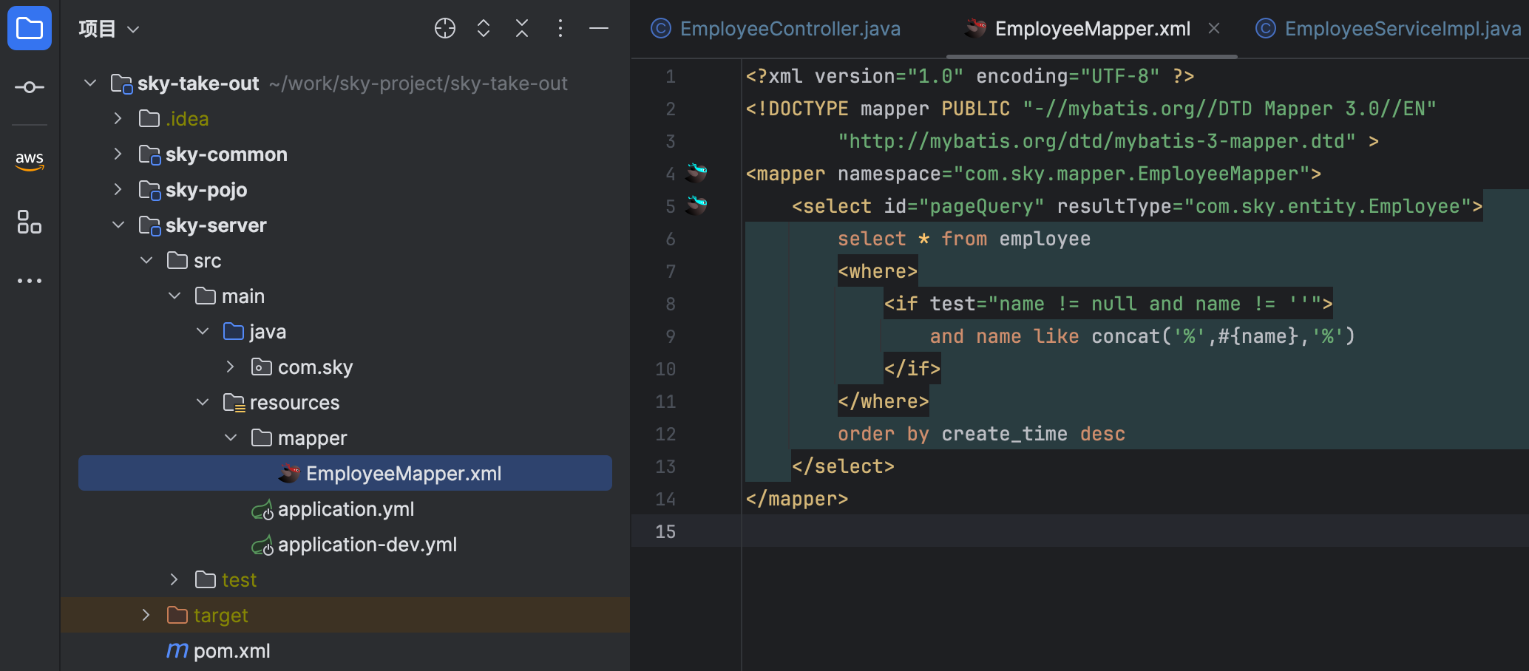
Task: Open pom.xml in the project tree
Action: tap(231, 651)
